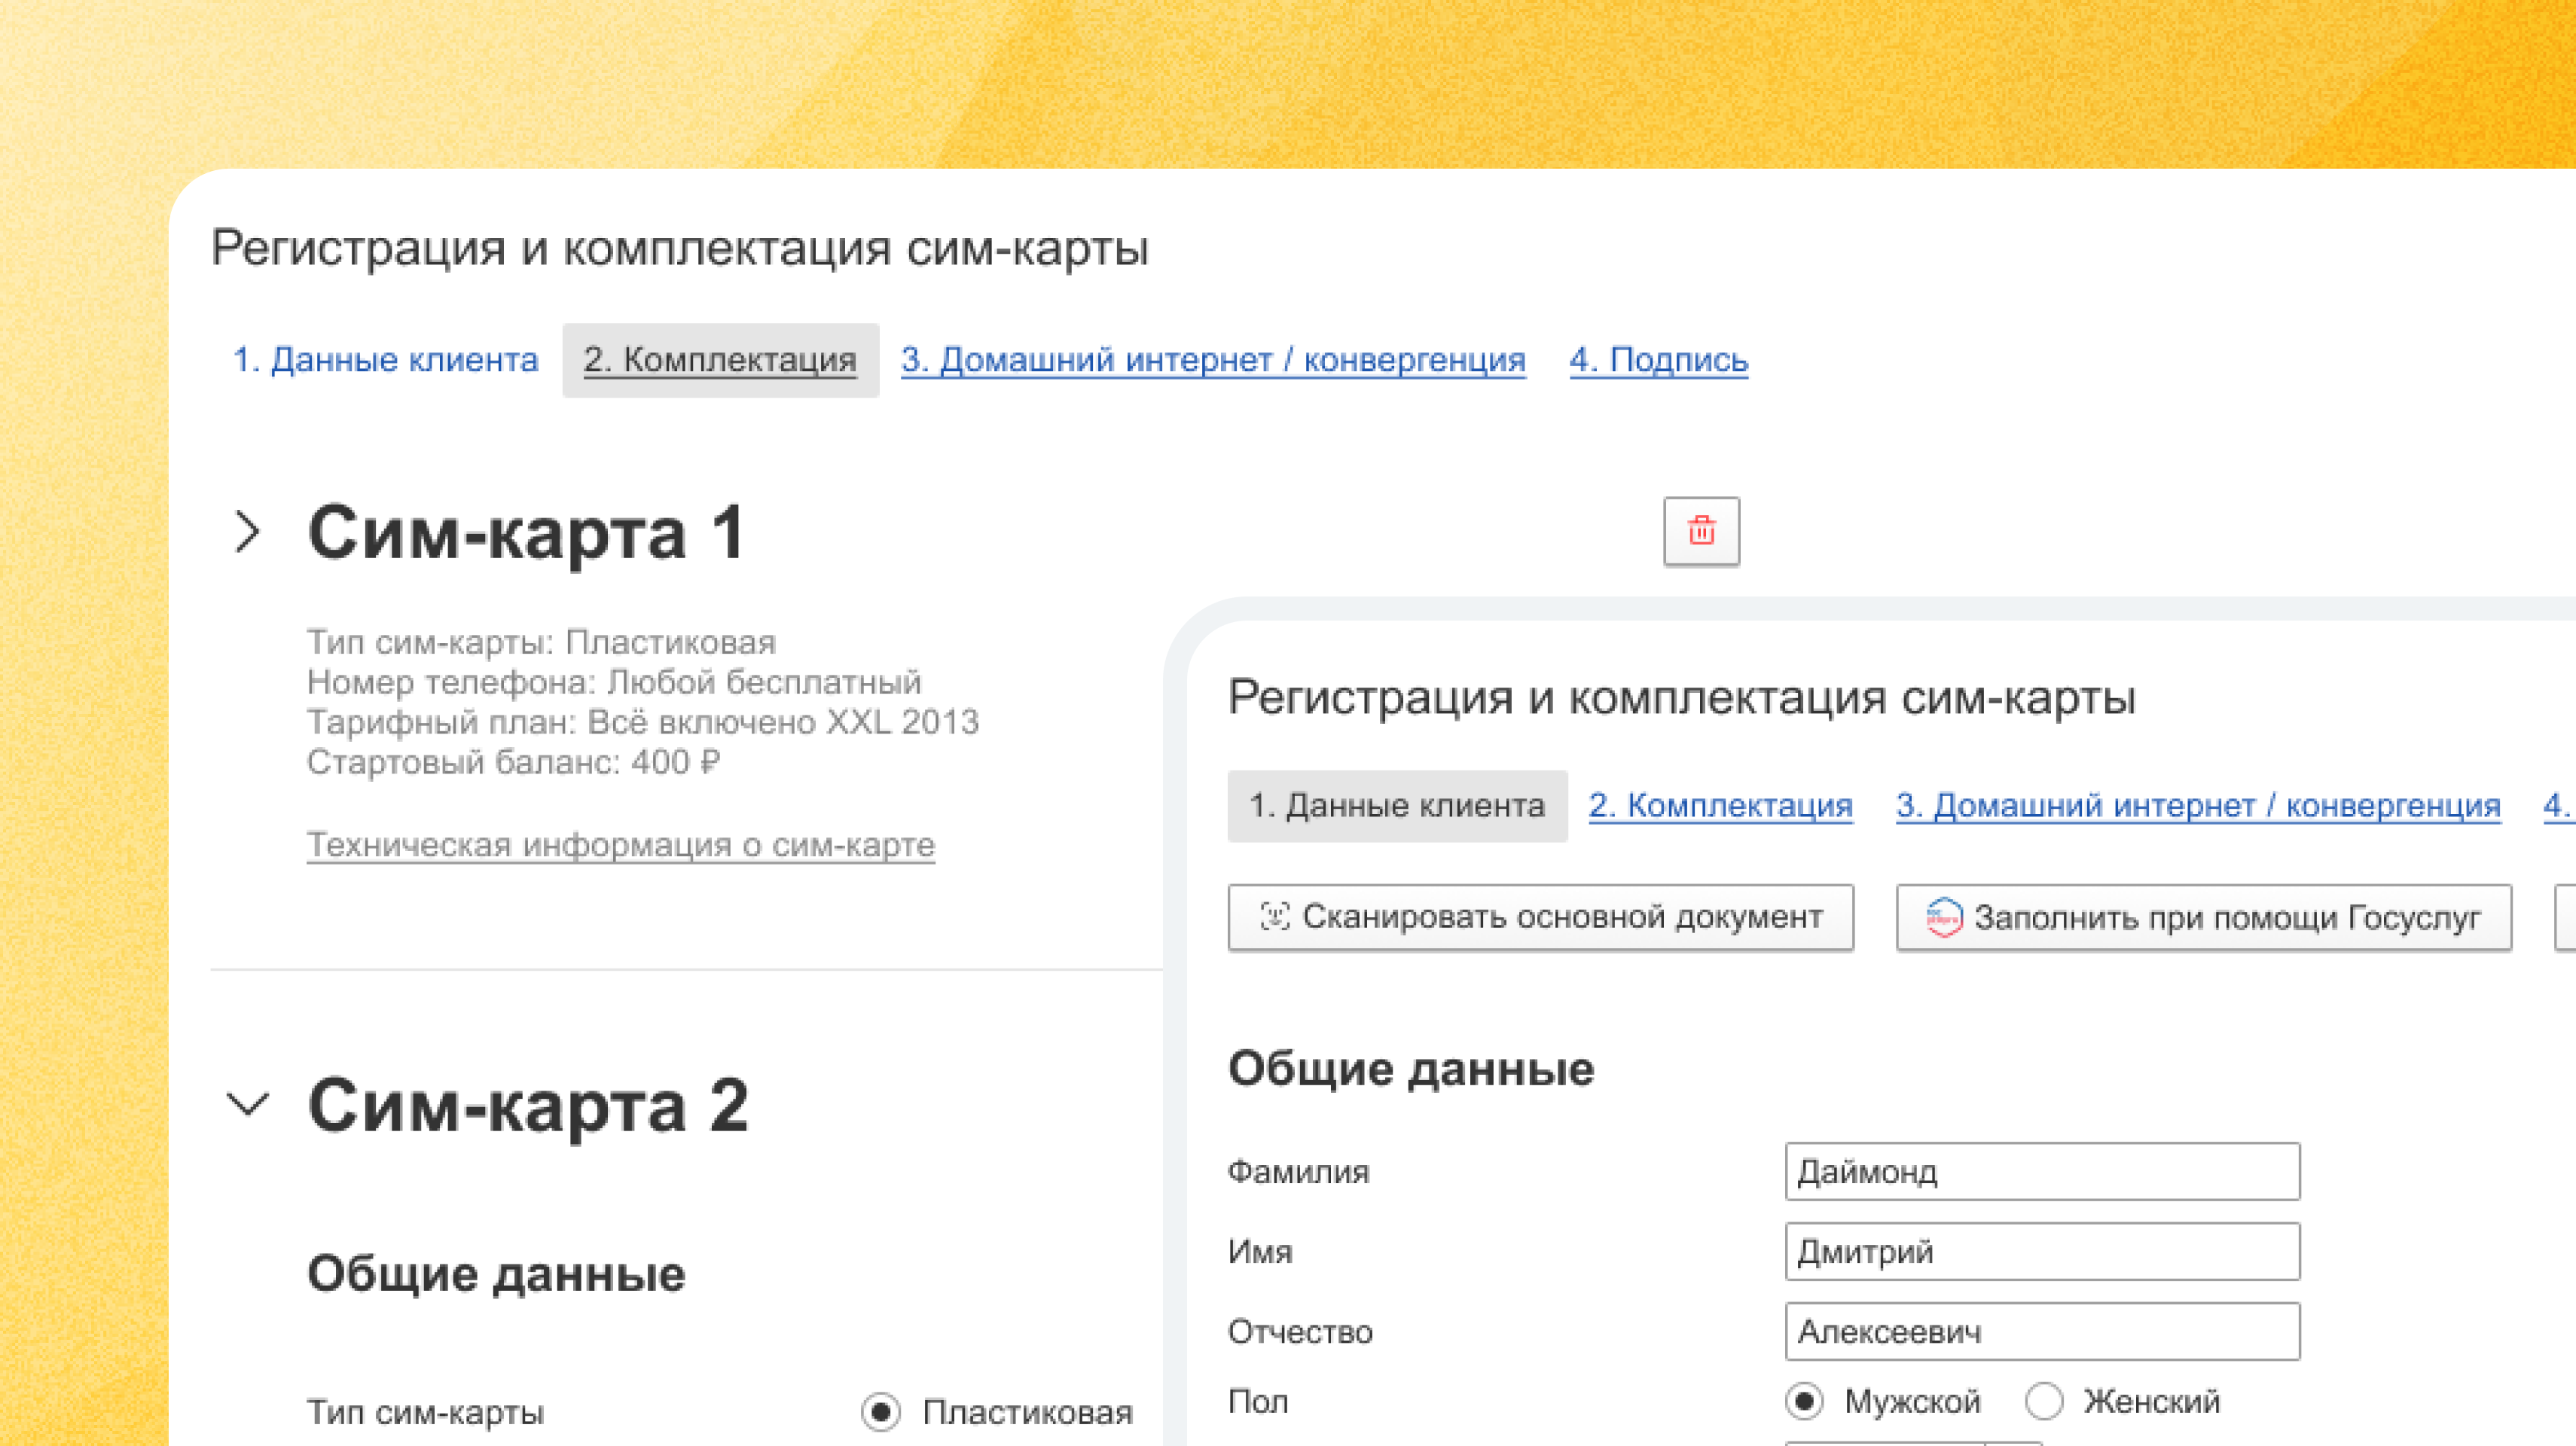The width and height of the screenshot is (2576, 1446).
Task: Click text Стартовый баланс: 400 ₽
Action: click(x=513, y=762)
